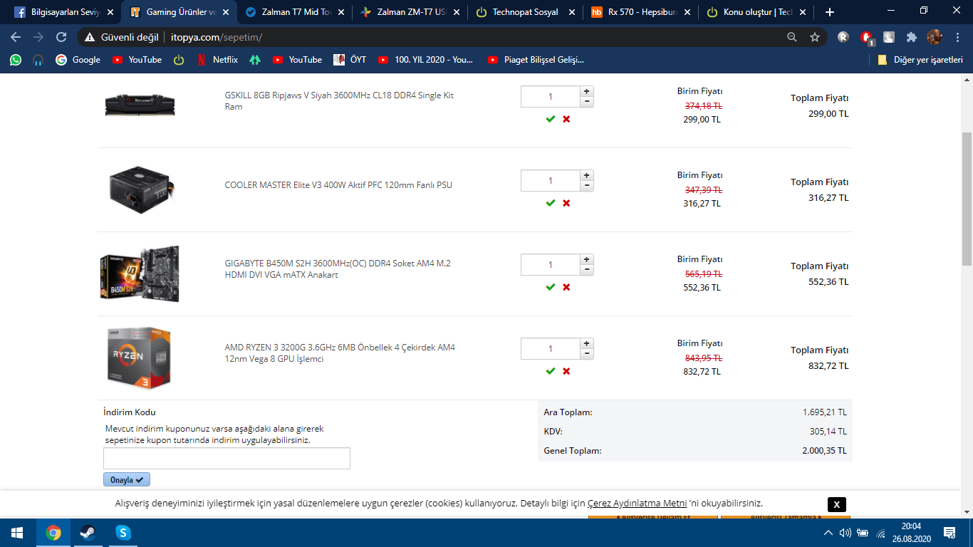Viewport: 973px width, 547px height.
Task: Click GSKILL Ripjaws RAM product thumbnail
Action: point(140,105)
